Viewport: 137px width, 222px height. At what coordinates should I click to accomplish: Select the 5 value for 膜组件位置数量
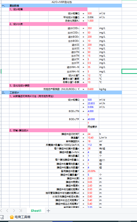point(93,175)
